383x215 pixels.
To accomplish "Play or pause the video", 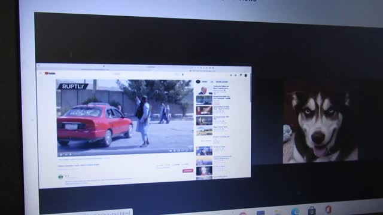I will pyautogui.click(x=61, y=154).
